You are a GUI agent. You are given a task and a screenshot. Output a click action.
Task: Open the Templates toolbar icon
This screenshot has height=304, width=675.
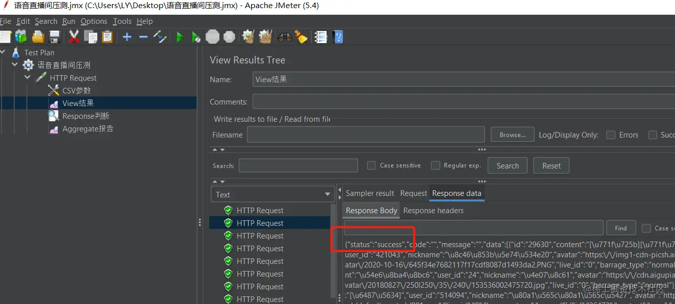coord(21,37)
